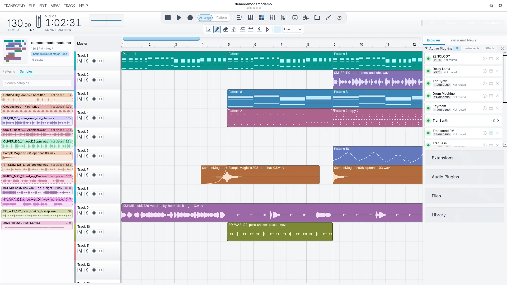The width and height of the screenshot is (507, 285).
Task: Switch to Pattern mode toggle
Action: pyautogui.click(x=222, y=18)
